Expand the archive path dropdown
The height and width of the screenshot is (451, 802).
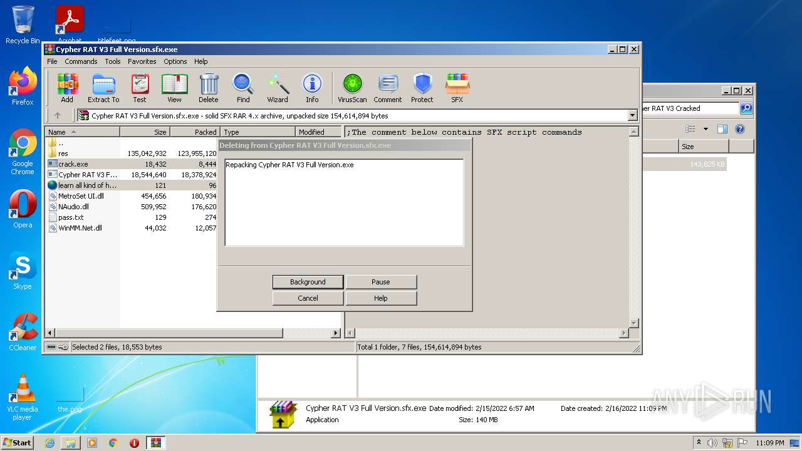pyautogui.click(x=632, y=115)
